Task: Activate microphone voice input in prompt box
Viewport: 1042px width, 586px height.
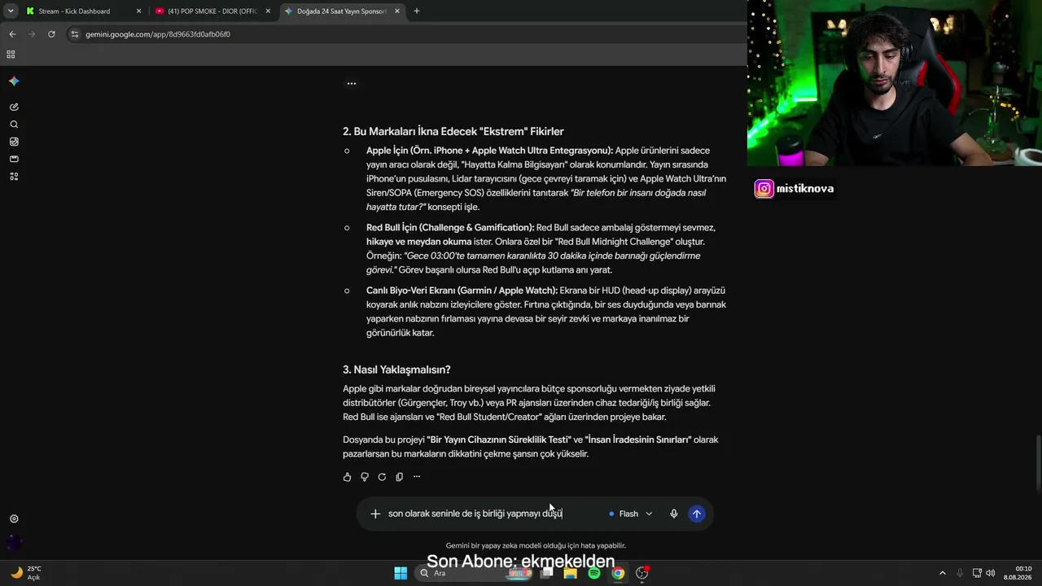Action: point(674,514)
